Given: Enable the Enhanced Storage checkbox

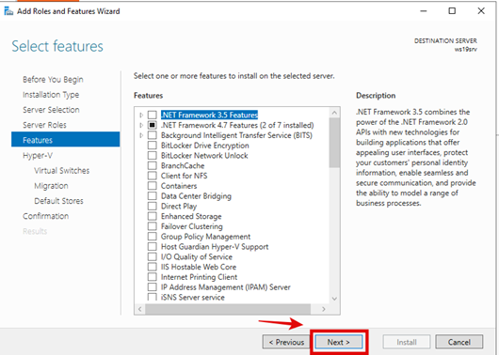Looking at the screenshot, I should coord(153,216).
